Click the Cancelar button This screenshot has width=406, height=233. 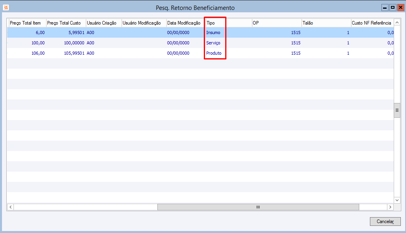point(385,222)
